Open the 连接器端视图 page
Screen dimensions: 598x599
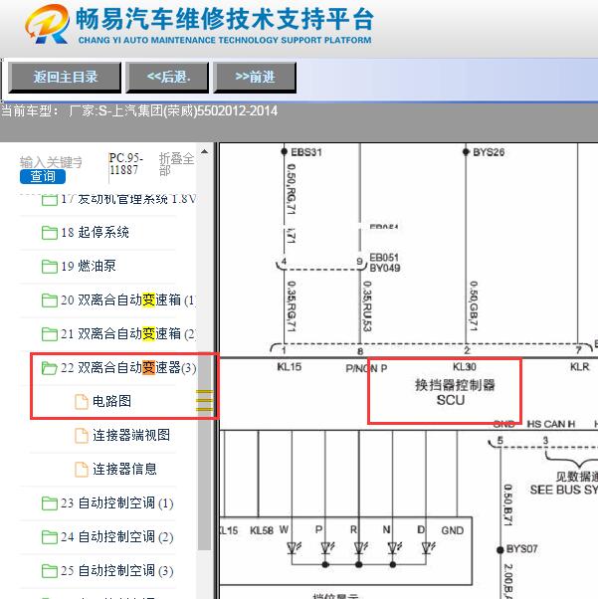[131, 436]
